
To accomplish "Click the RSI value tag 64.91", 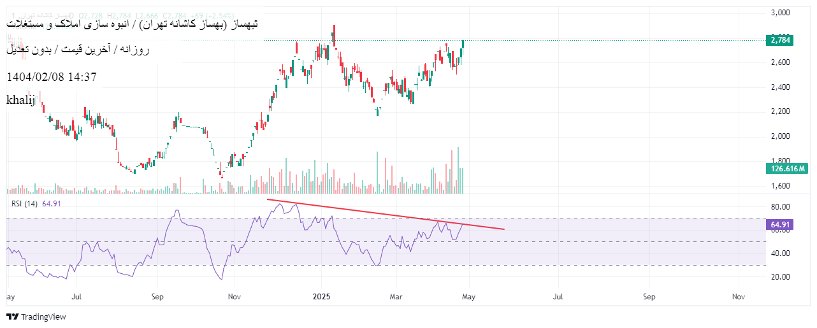I will (x=781, y=225).
